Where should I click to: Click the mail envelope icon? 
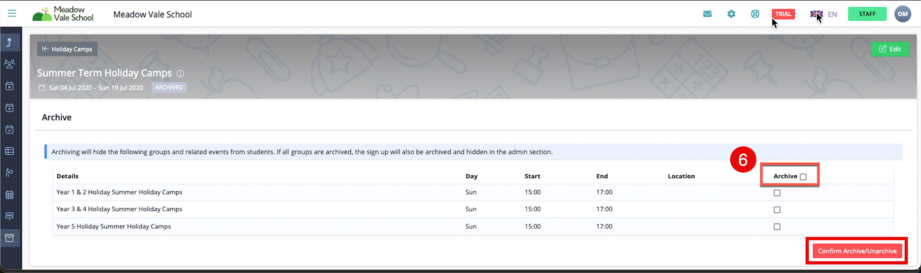(x=707, y=14)
